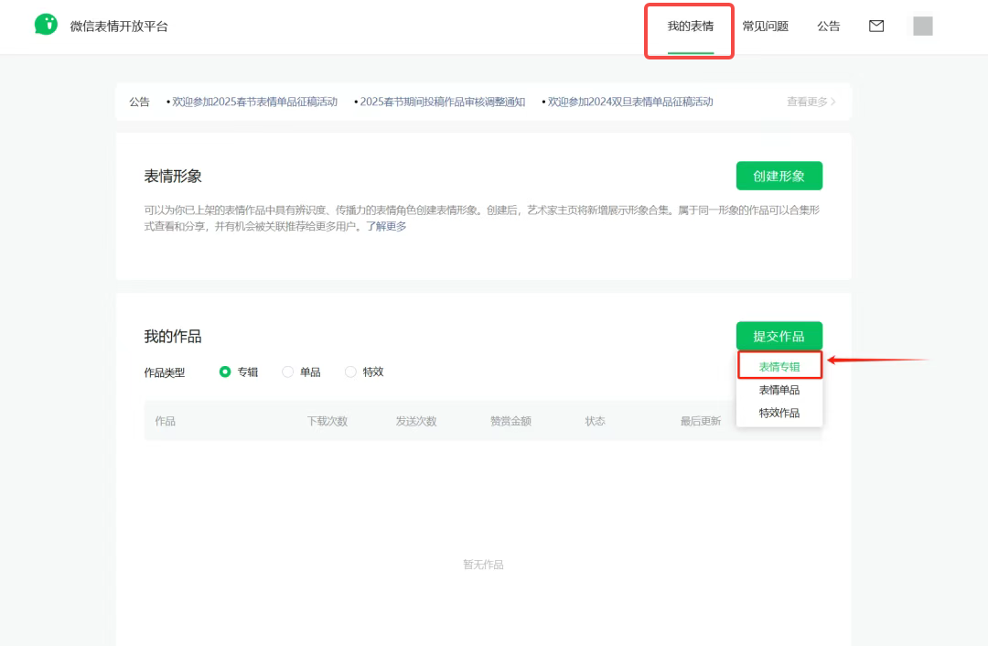Choose 特效作品 from submit menu
Image resolution: width=988 pixels, height=646 pixels.
(779, 413)
